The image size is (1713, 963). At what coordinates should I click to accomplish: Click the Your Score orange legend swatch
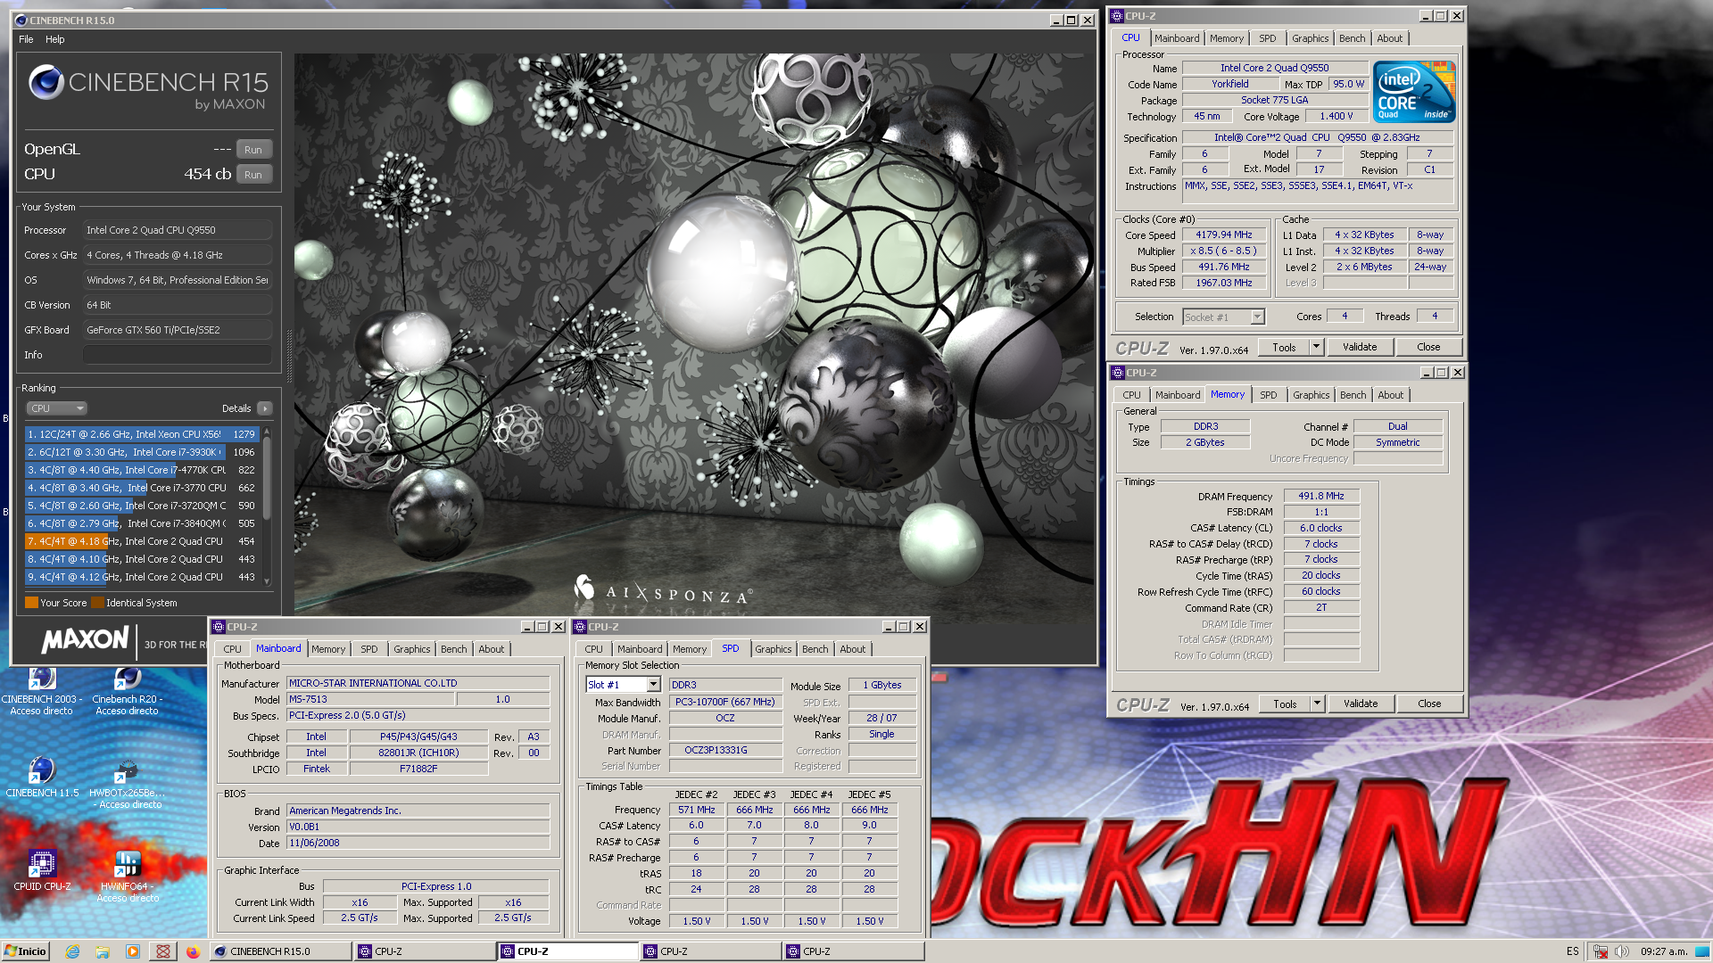[31, 603]
